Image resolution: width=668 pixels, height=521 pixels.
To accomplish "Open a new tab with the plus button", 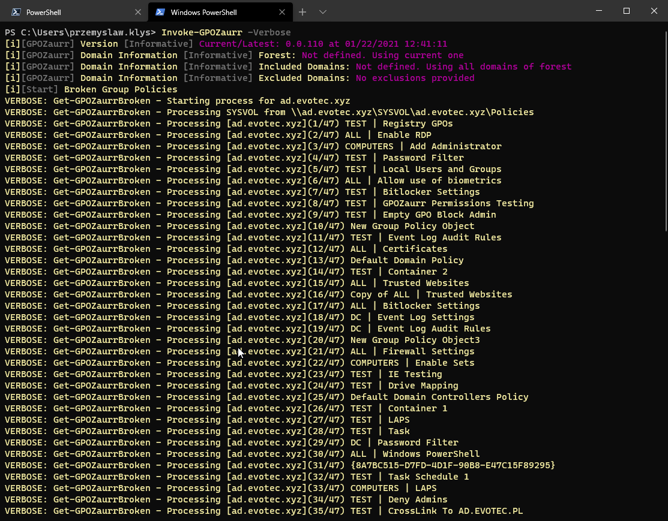I will (302, 12).
